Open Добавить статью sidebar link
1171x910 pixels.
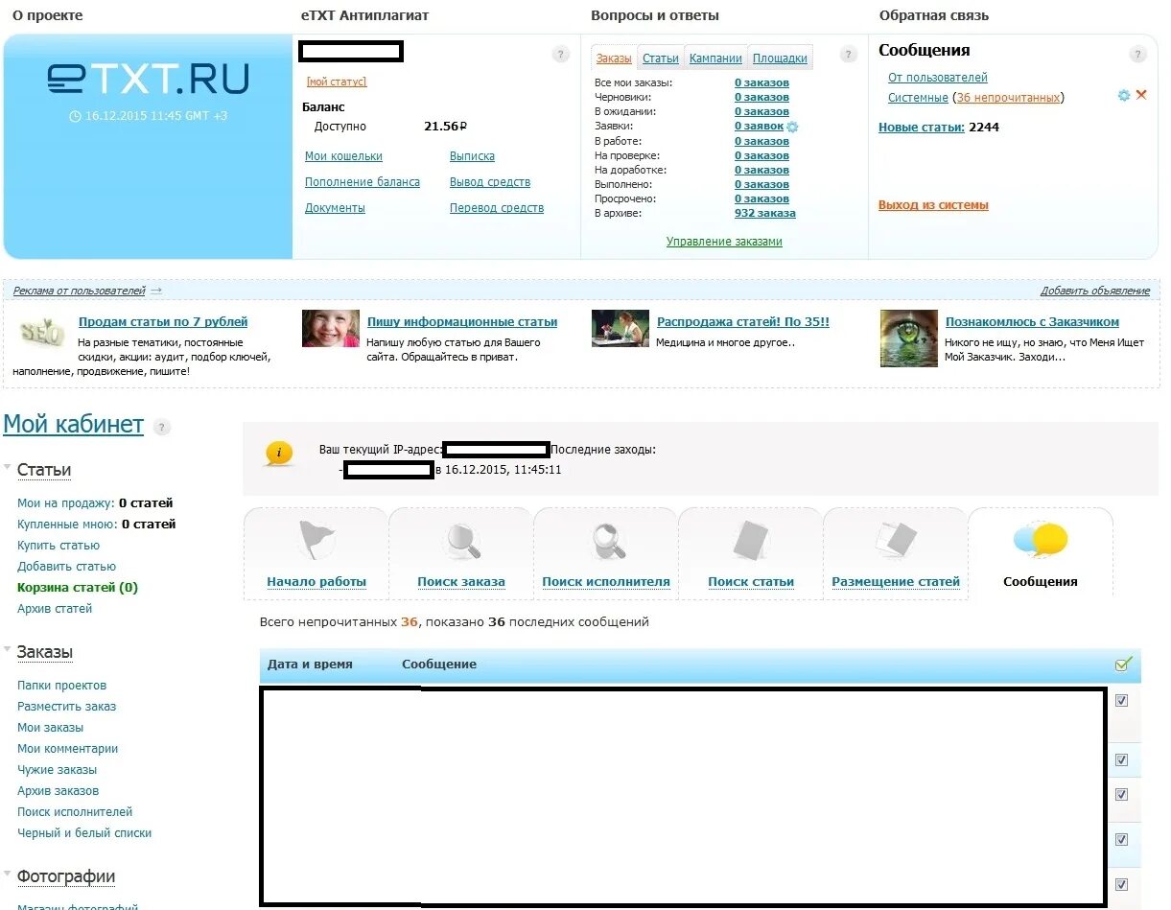pos(66,567)
